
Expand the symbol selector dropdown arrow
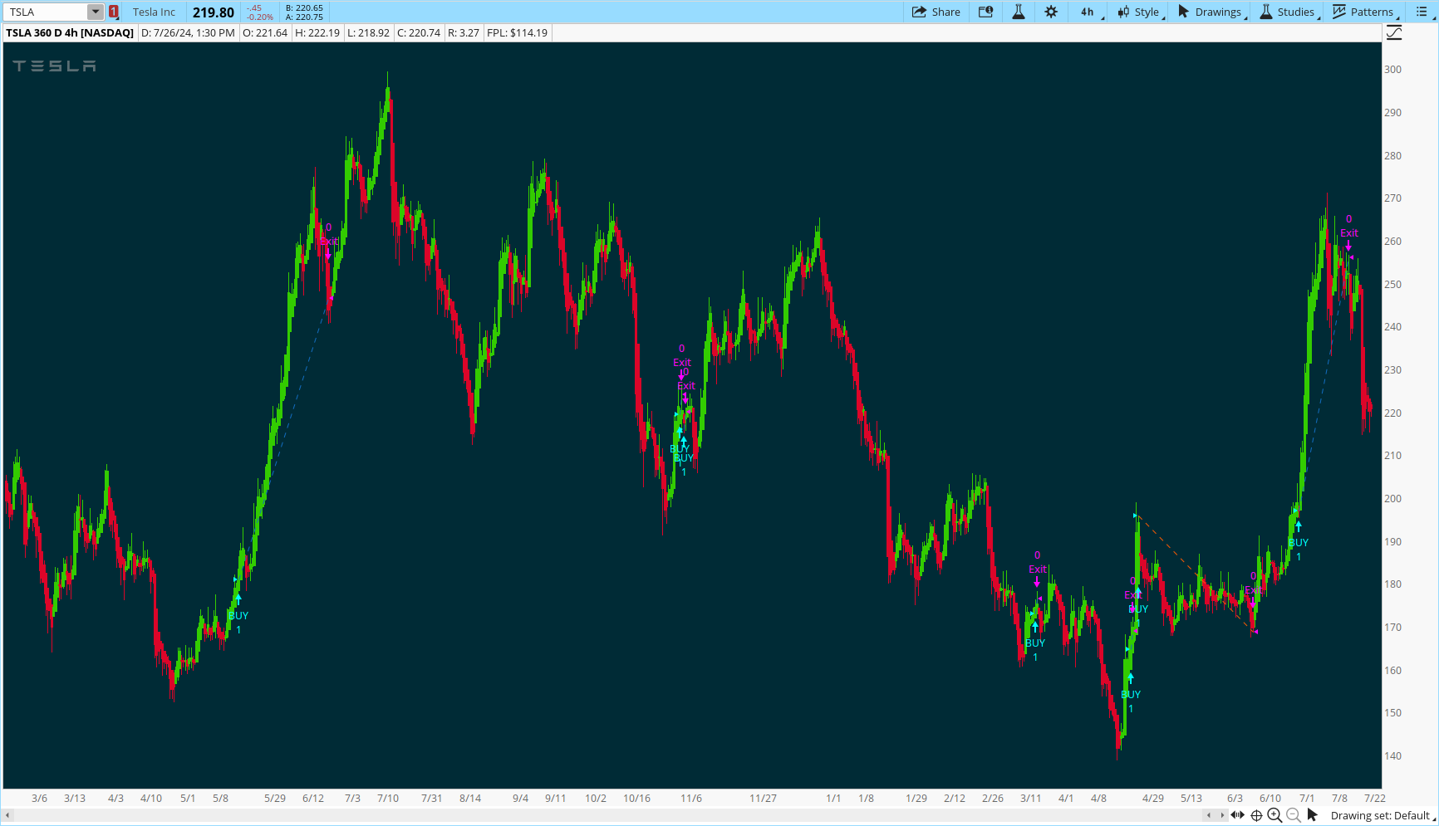pos(96,12)
